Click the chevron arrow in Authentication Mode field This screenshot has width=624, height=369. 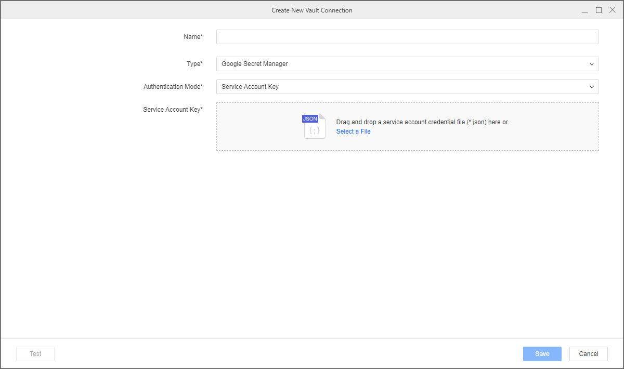[591, 87]
